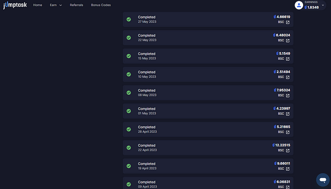
Task: Click the date 15 May 2023
Action: 147,58
